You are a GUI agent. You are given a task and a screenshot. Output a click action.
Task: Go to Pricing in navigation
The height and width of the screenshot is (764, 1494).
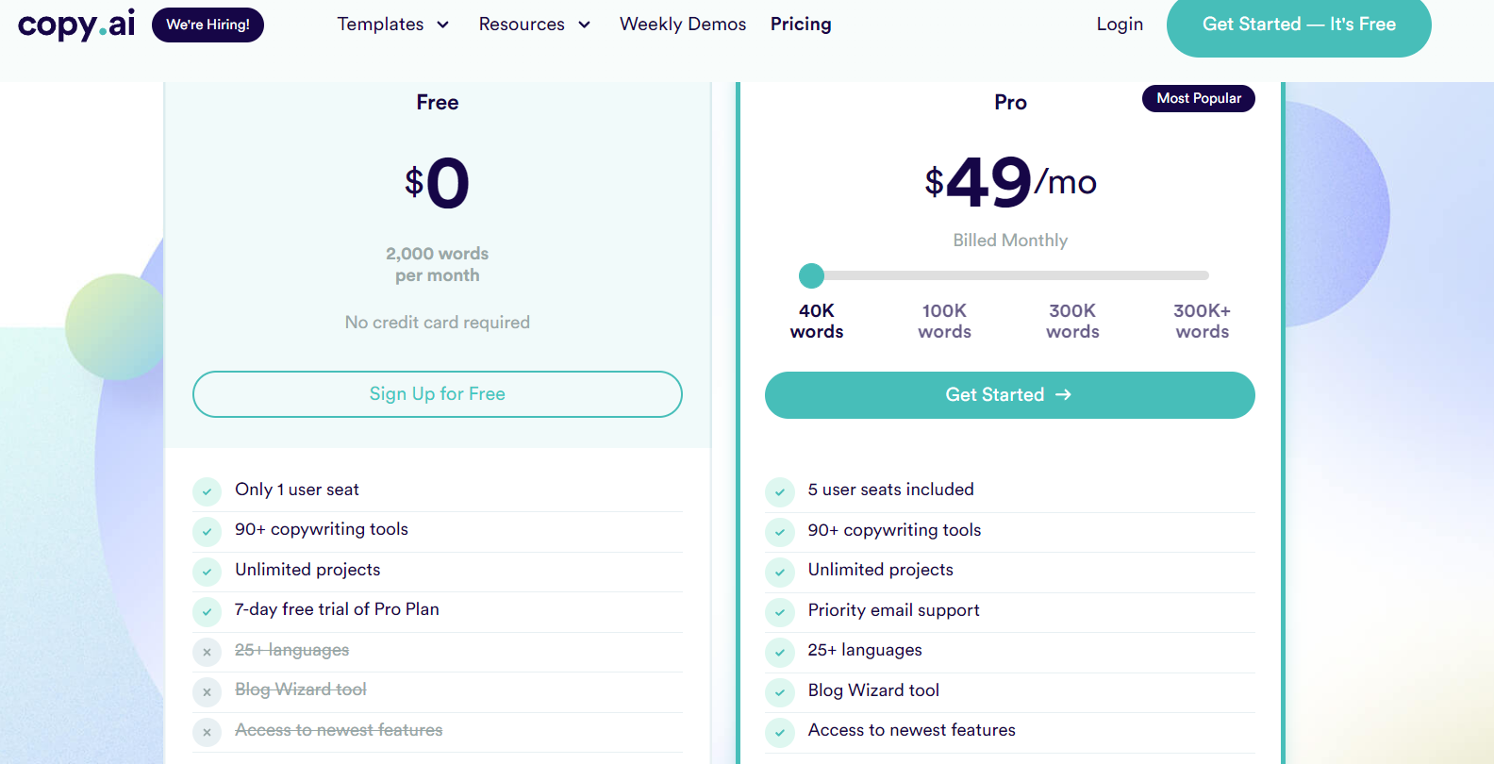(801, 25)
